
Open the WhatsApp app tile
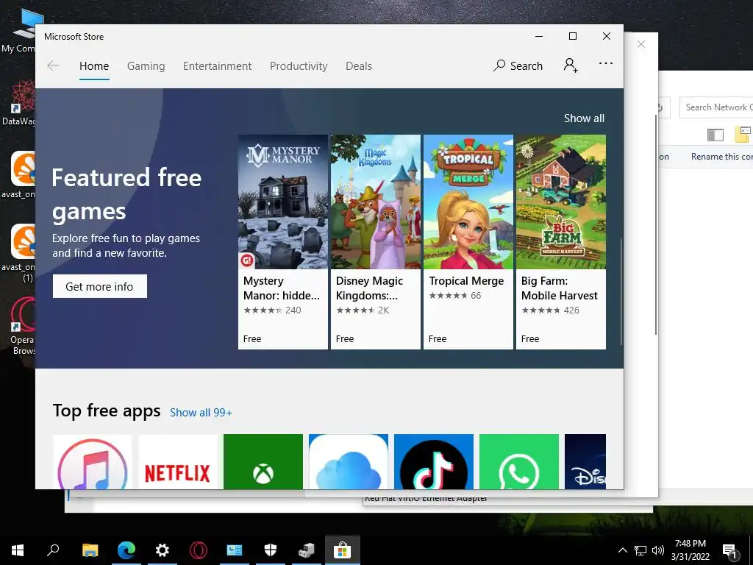[x=519, y=462]
